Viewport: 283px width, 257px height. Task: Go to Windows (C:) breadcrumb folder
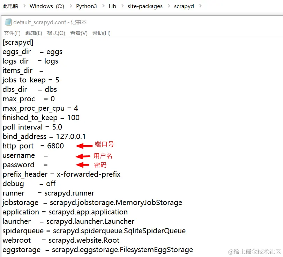47,6
